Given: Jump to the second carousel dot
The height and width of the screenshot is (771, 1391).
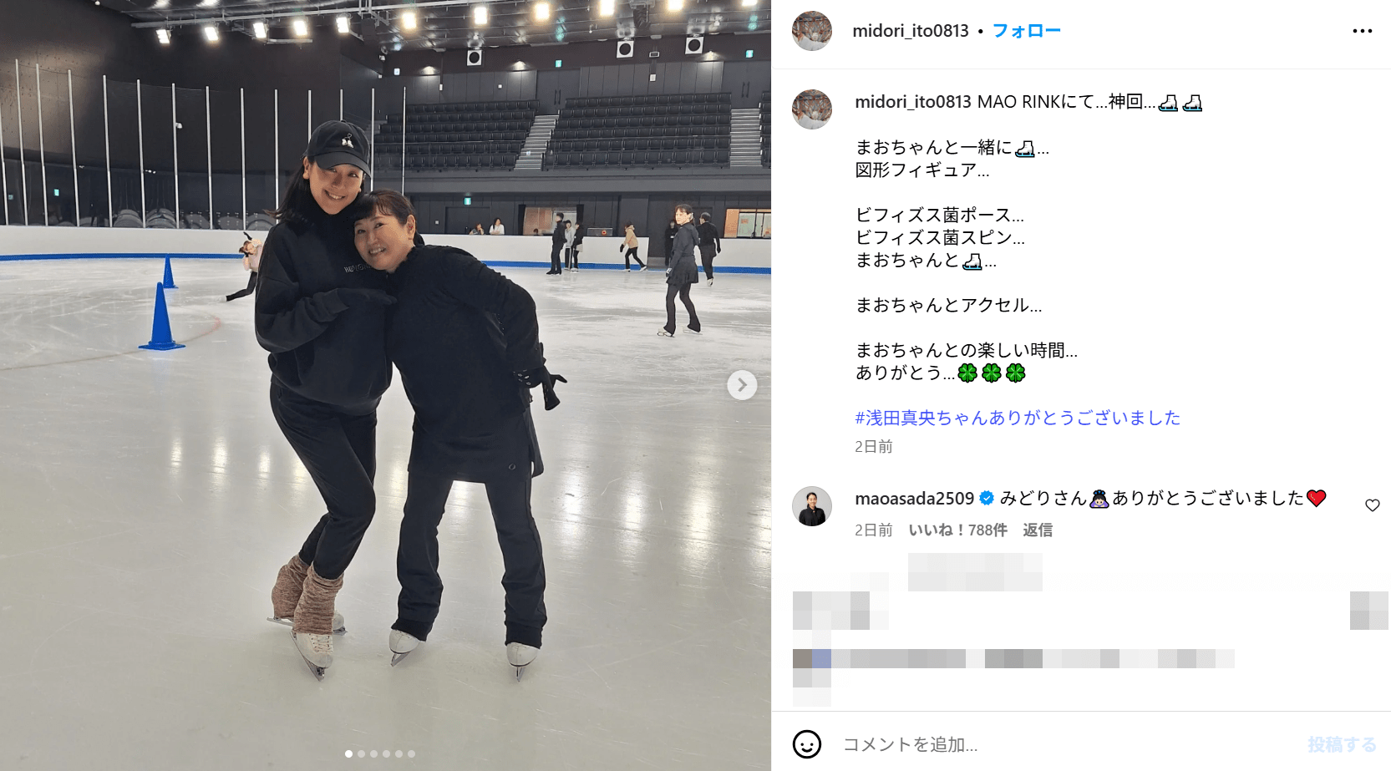Looking at the screenshot, I should tap(361, 753).
